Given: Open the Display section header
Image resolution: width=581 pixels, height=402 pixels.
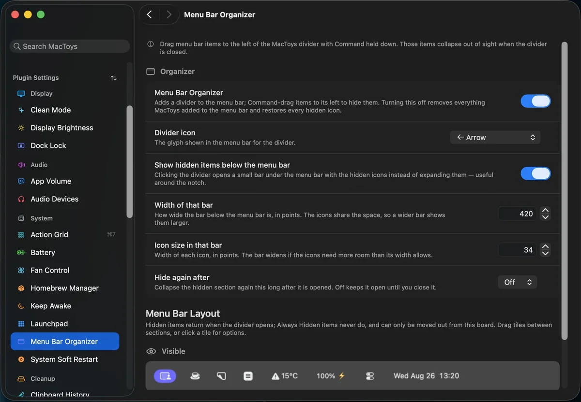Looking at the screenshot, I should pyautogui.click(x=41, y=94).
